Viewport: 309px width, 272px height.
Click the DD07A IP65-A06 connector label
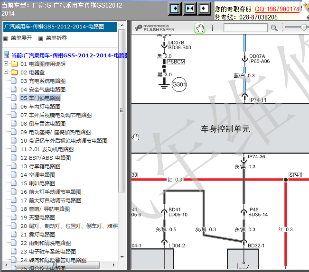[x=259, y=59]
